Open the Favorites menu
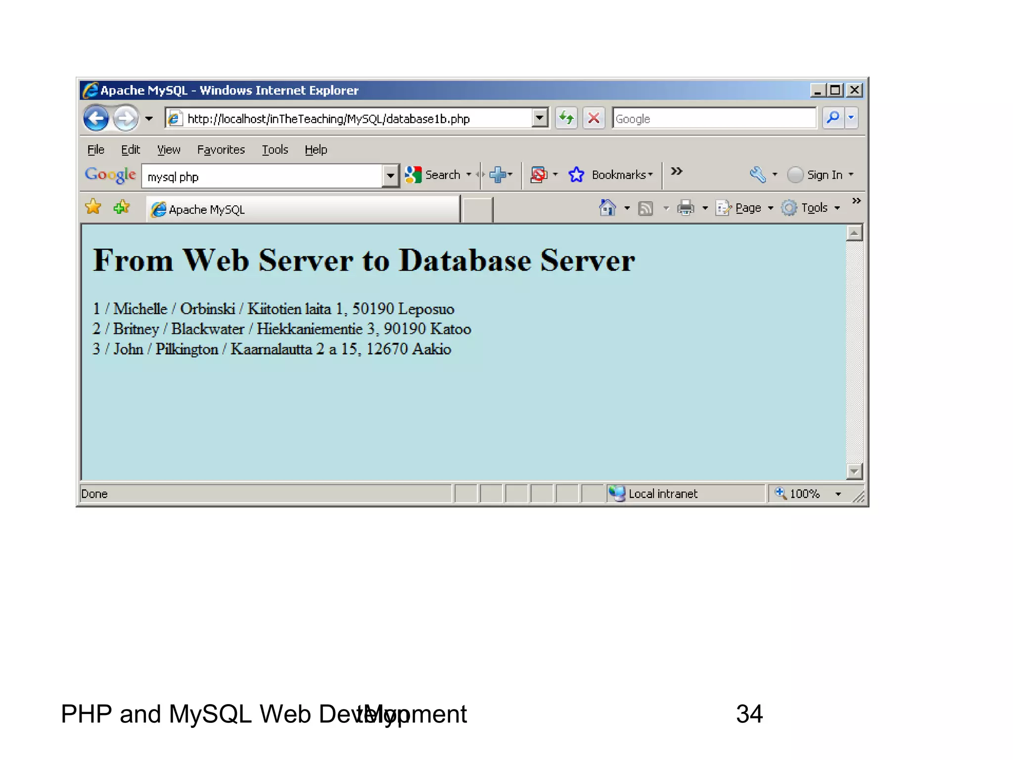Viewport: 1013px width, 760px height. [221, 149]
